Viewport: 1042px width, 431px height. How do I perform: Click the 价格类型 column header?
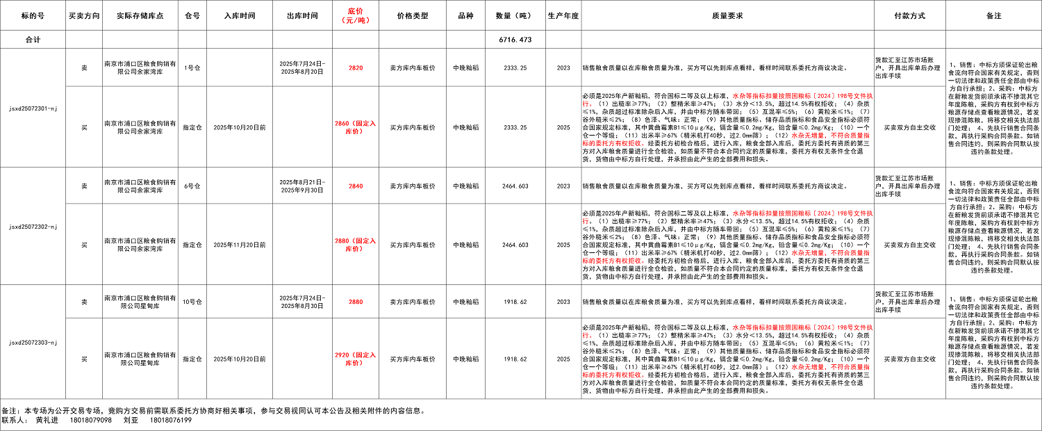tap(413, 15)
